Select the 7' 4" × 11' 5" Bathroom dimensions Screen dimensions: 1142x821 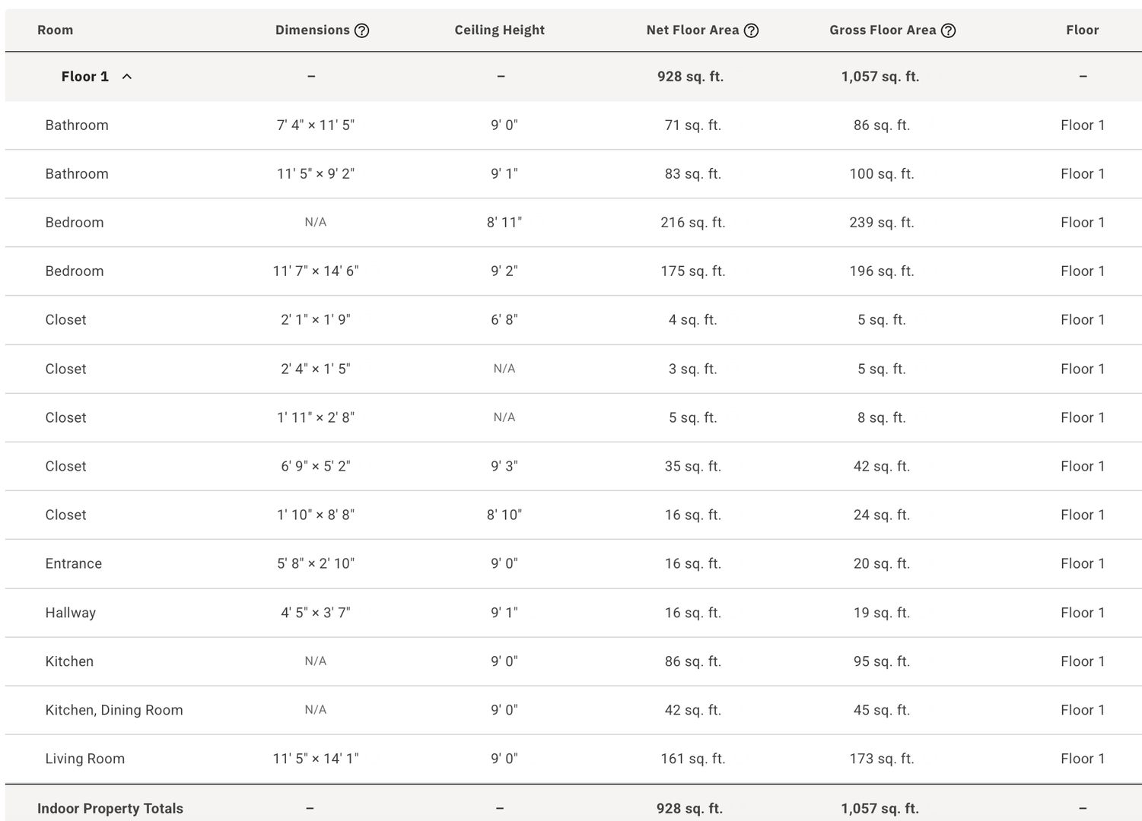pos(316,125)
